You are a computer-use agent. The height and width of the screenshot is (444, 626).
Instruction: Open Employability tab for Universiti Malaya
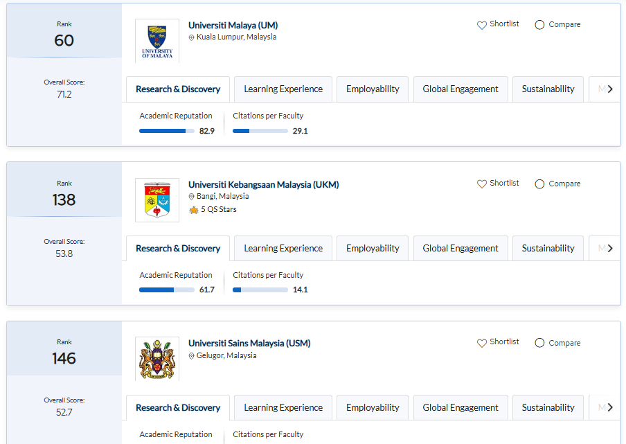373,89
